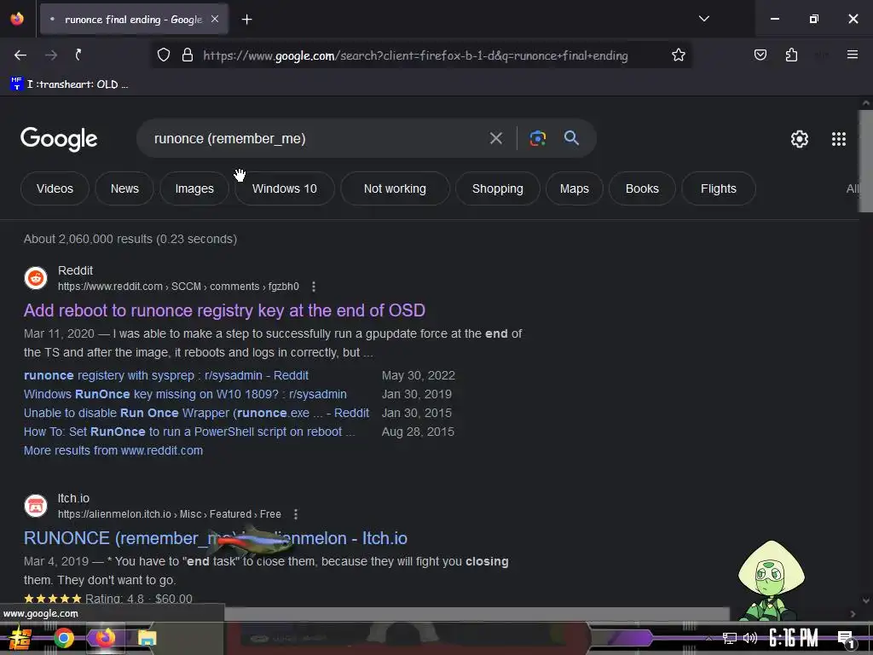Viewport: 873px width, 655px height.
Task: Click the Itch.io result favicon
Action: (36, 506)
